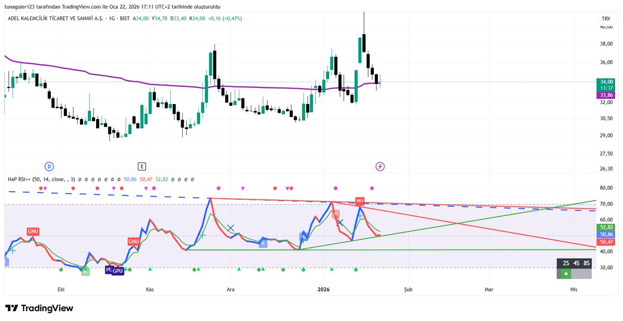
Task: Click the Eki month on time axis
Action: tap(60, 289)
